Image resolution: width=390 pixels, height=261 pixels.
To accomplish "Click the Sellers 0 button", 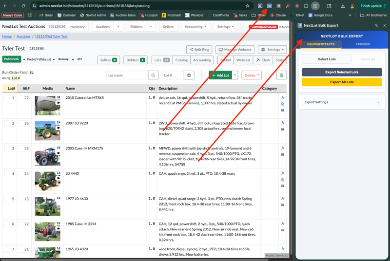I will pyautogui.click(x=108, y=60).
